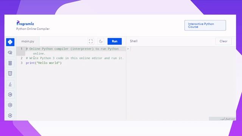Viewport: 242px width, 136px height.
Task: Open the Python compiler from the sidebar
Action: coord(10,42)
